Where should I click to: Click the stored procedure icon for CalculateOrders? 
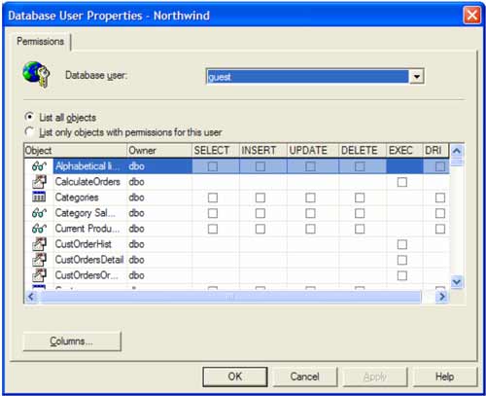(x=39, y=182)
